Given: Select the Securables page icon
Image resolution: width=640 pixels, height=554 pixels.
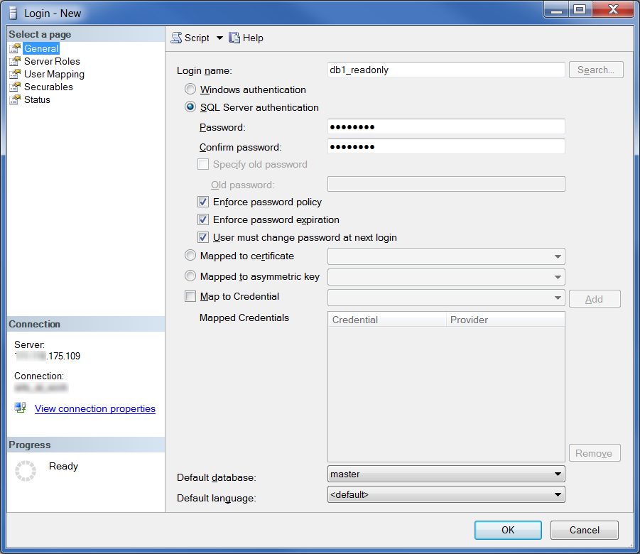Looking at the screenshot, I should tap(16, 87).
